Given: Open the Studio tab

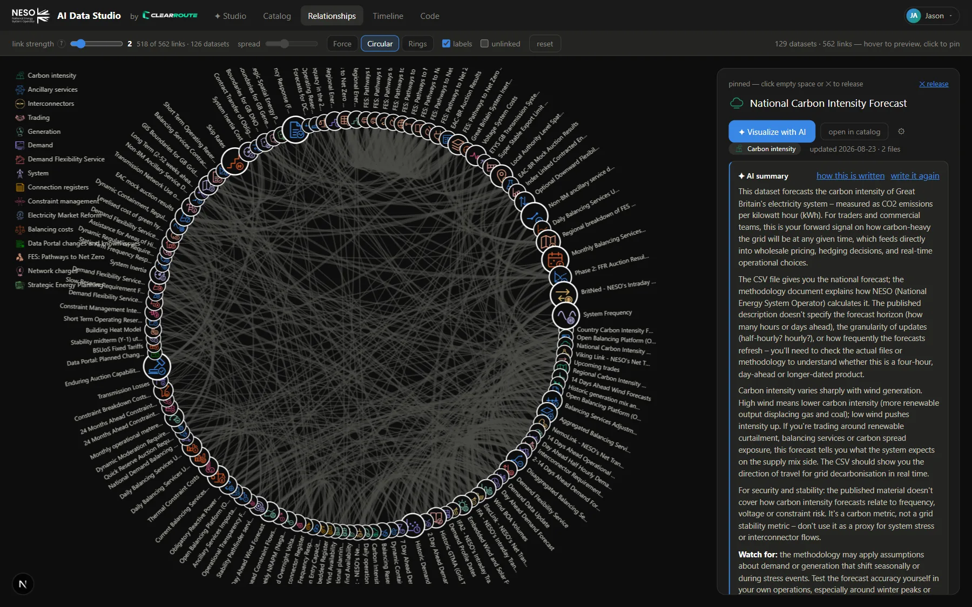Looking at the screenshot, I should [x=231, y=16].
